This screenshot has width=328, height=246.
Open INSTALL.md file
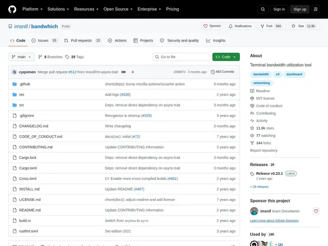pos(29,189)
